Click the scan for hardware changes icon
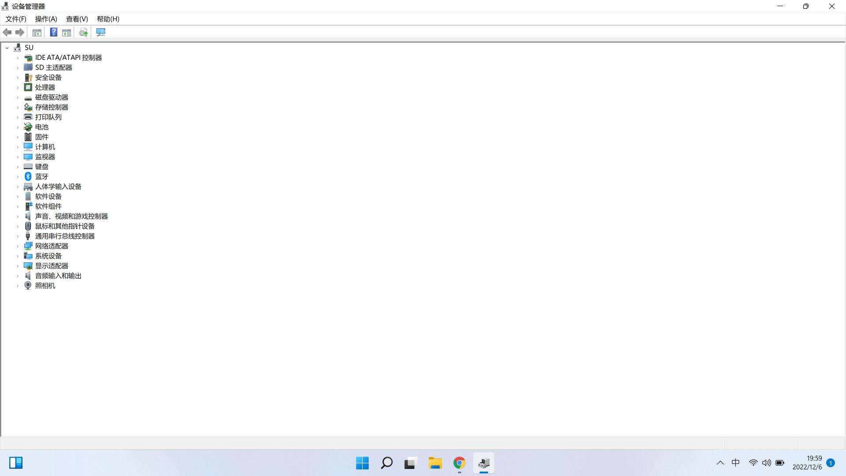Screen dimensions: 846x476 coord(101,32)
